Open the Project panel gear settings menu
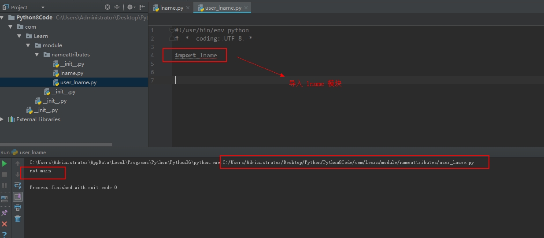The height and width of the screenshot is (238, 544). pyautogui.click(x=130, y=7)
